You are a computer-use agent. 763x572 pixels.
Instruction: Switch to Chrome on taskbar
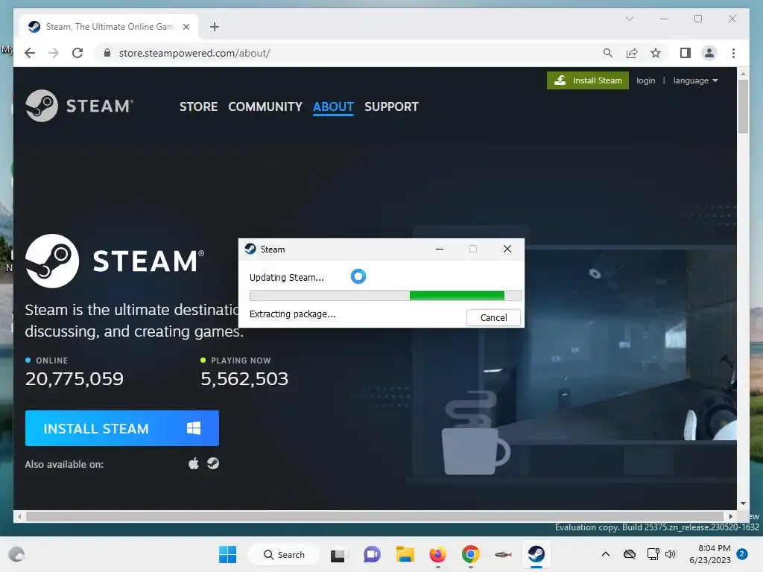coord(471,554)
